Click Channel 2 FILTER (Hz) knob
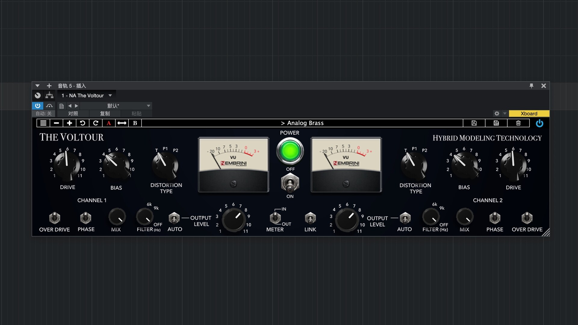This screenshot has height=325, width=578. [431, 217]
